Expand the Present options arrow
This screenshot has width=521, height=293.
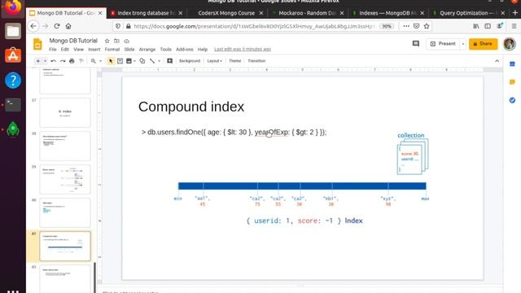[463, 44]
